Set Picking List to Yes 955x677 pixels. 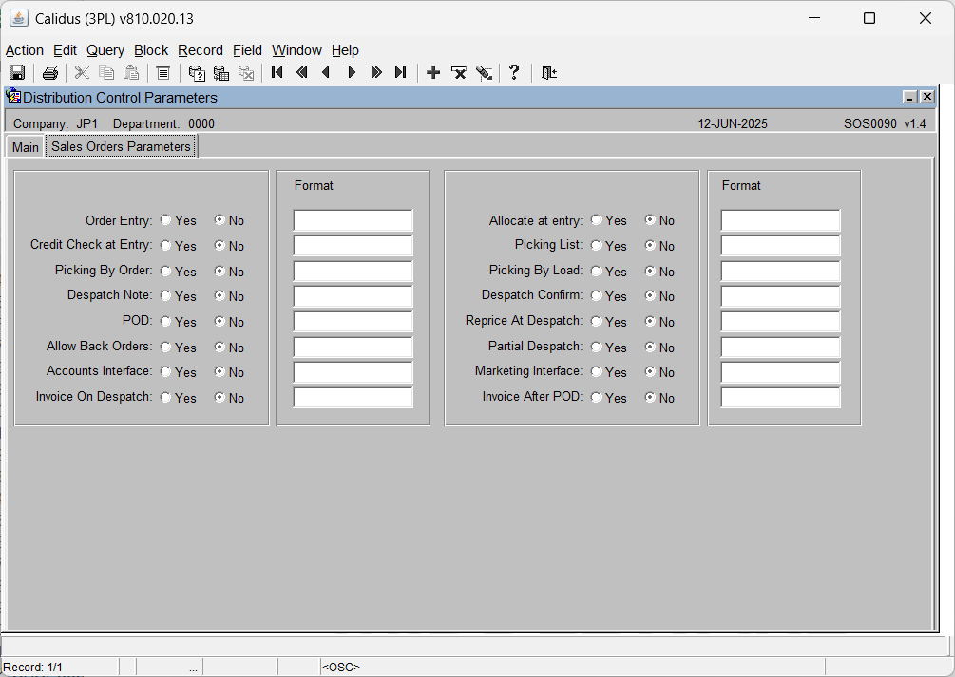[596, 245]
